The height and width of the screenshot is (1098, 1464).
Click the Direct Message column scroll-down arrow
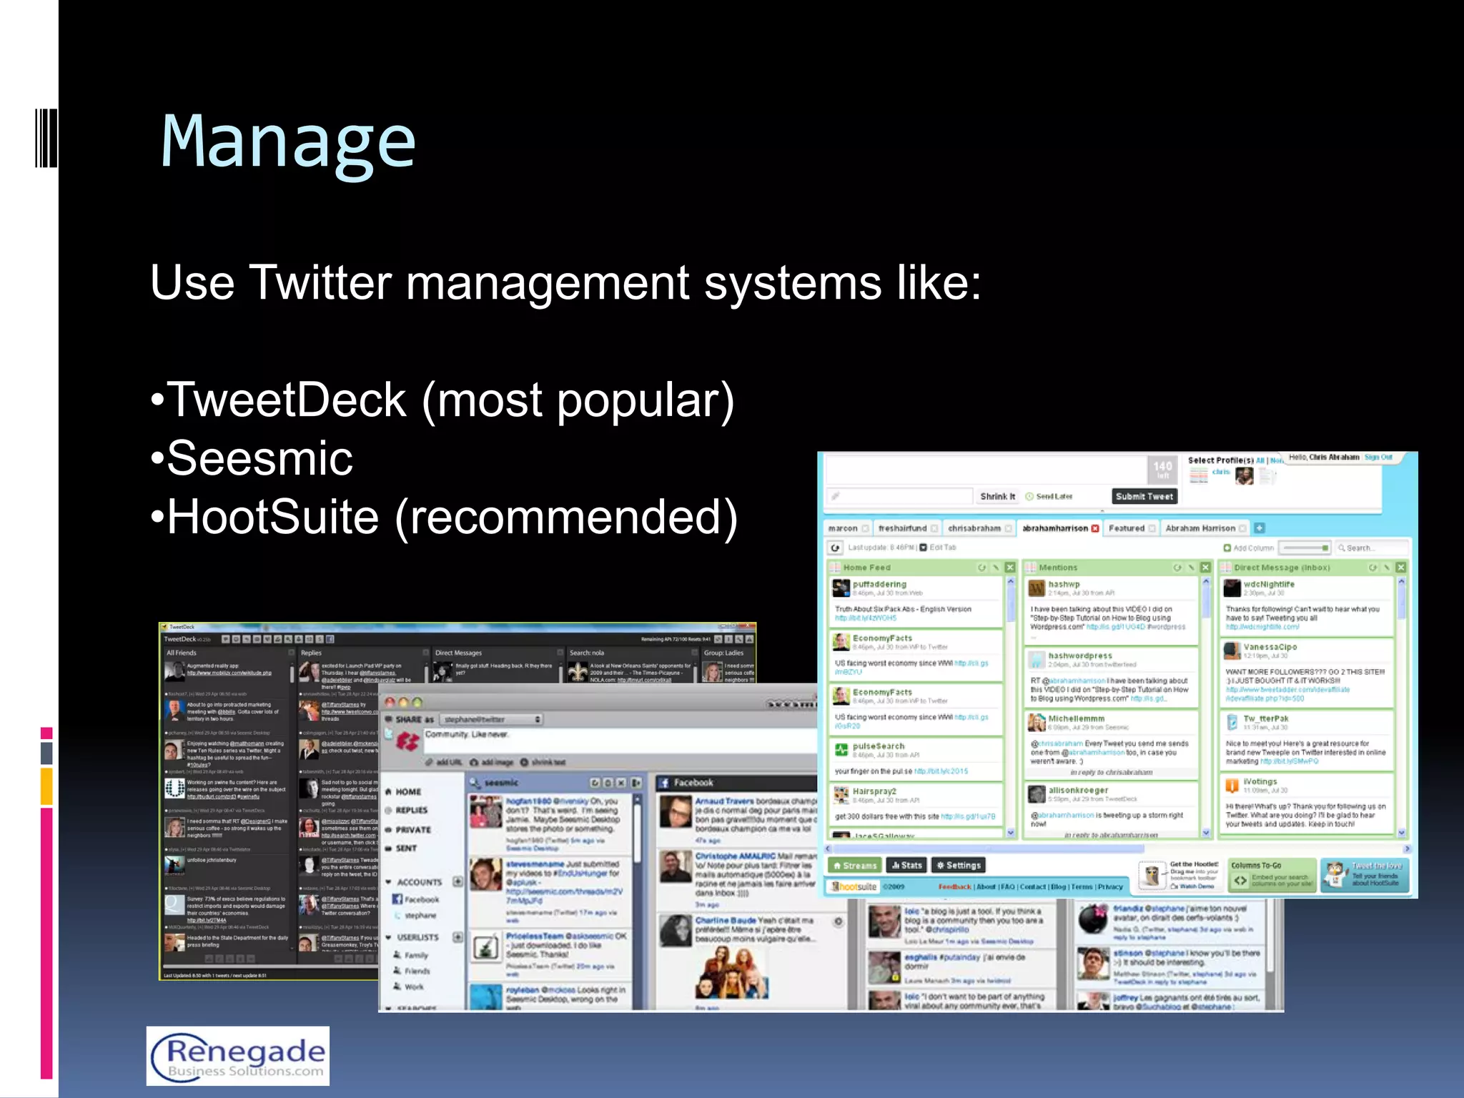click(1401, 832)
